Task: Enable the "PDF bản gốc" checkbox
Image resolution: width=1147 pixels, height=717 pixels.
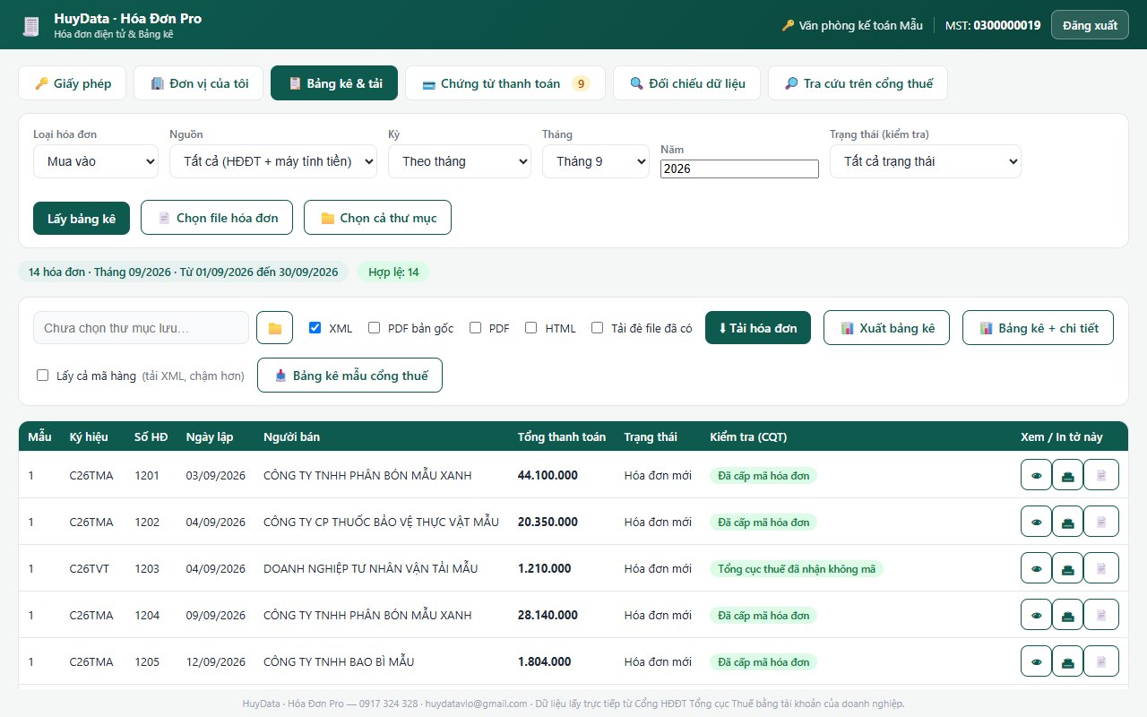Action: point(374,328)
